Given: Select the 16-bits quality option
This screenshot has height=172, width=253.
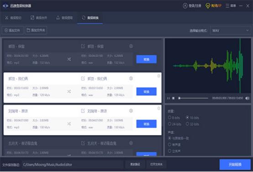Looking at the screenshot, I should click(193, 118).
